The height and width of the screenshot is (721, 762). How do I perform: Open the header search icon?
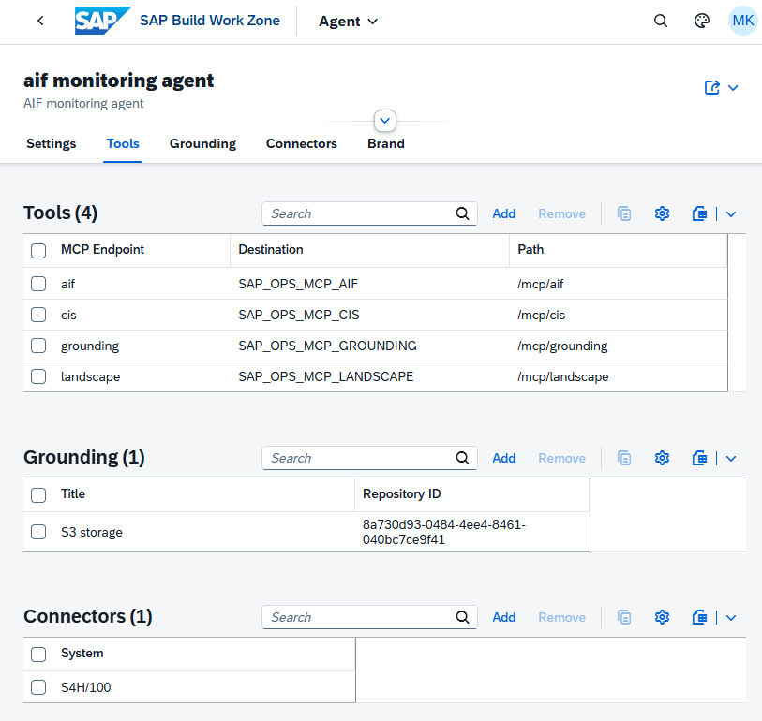pos(661,21)
